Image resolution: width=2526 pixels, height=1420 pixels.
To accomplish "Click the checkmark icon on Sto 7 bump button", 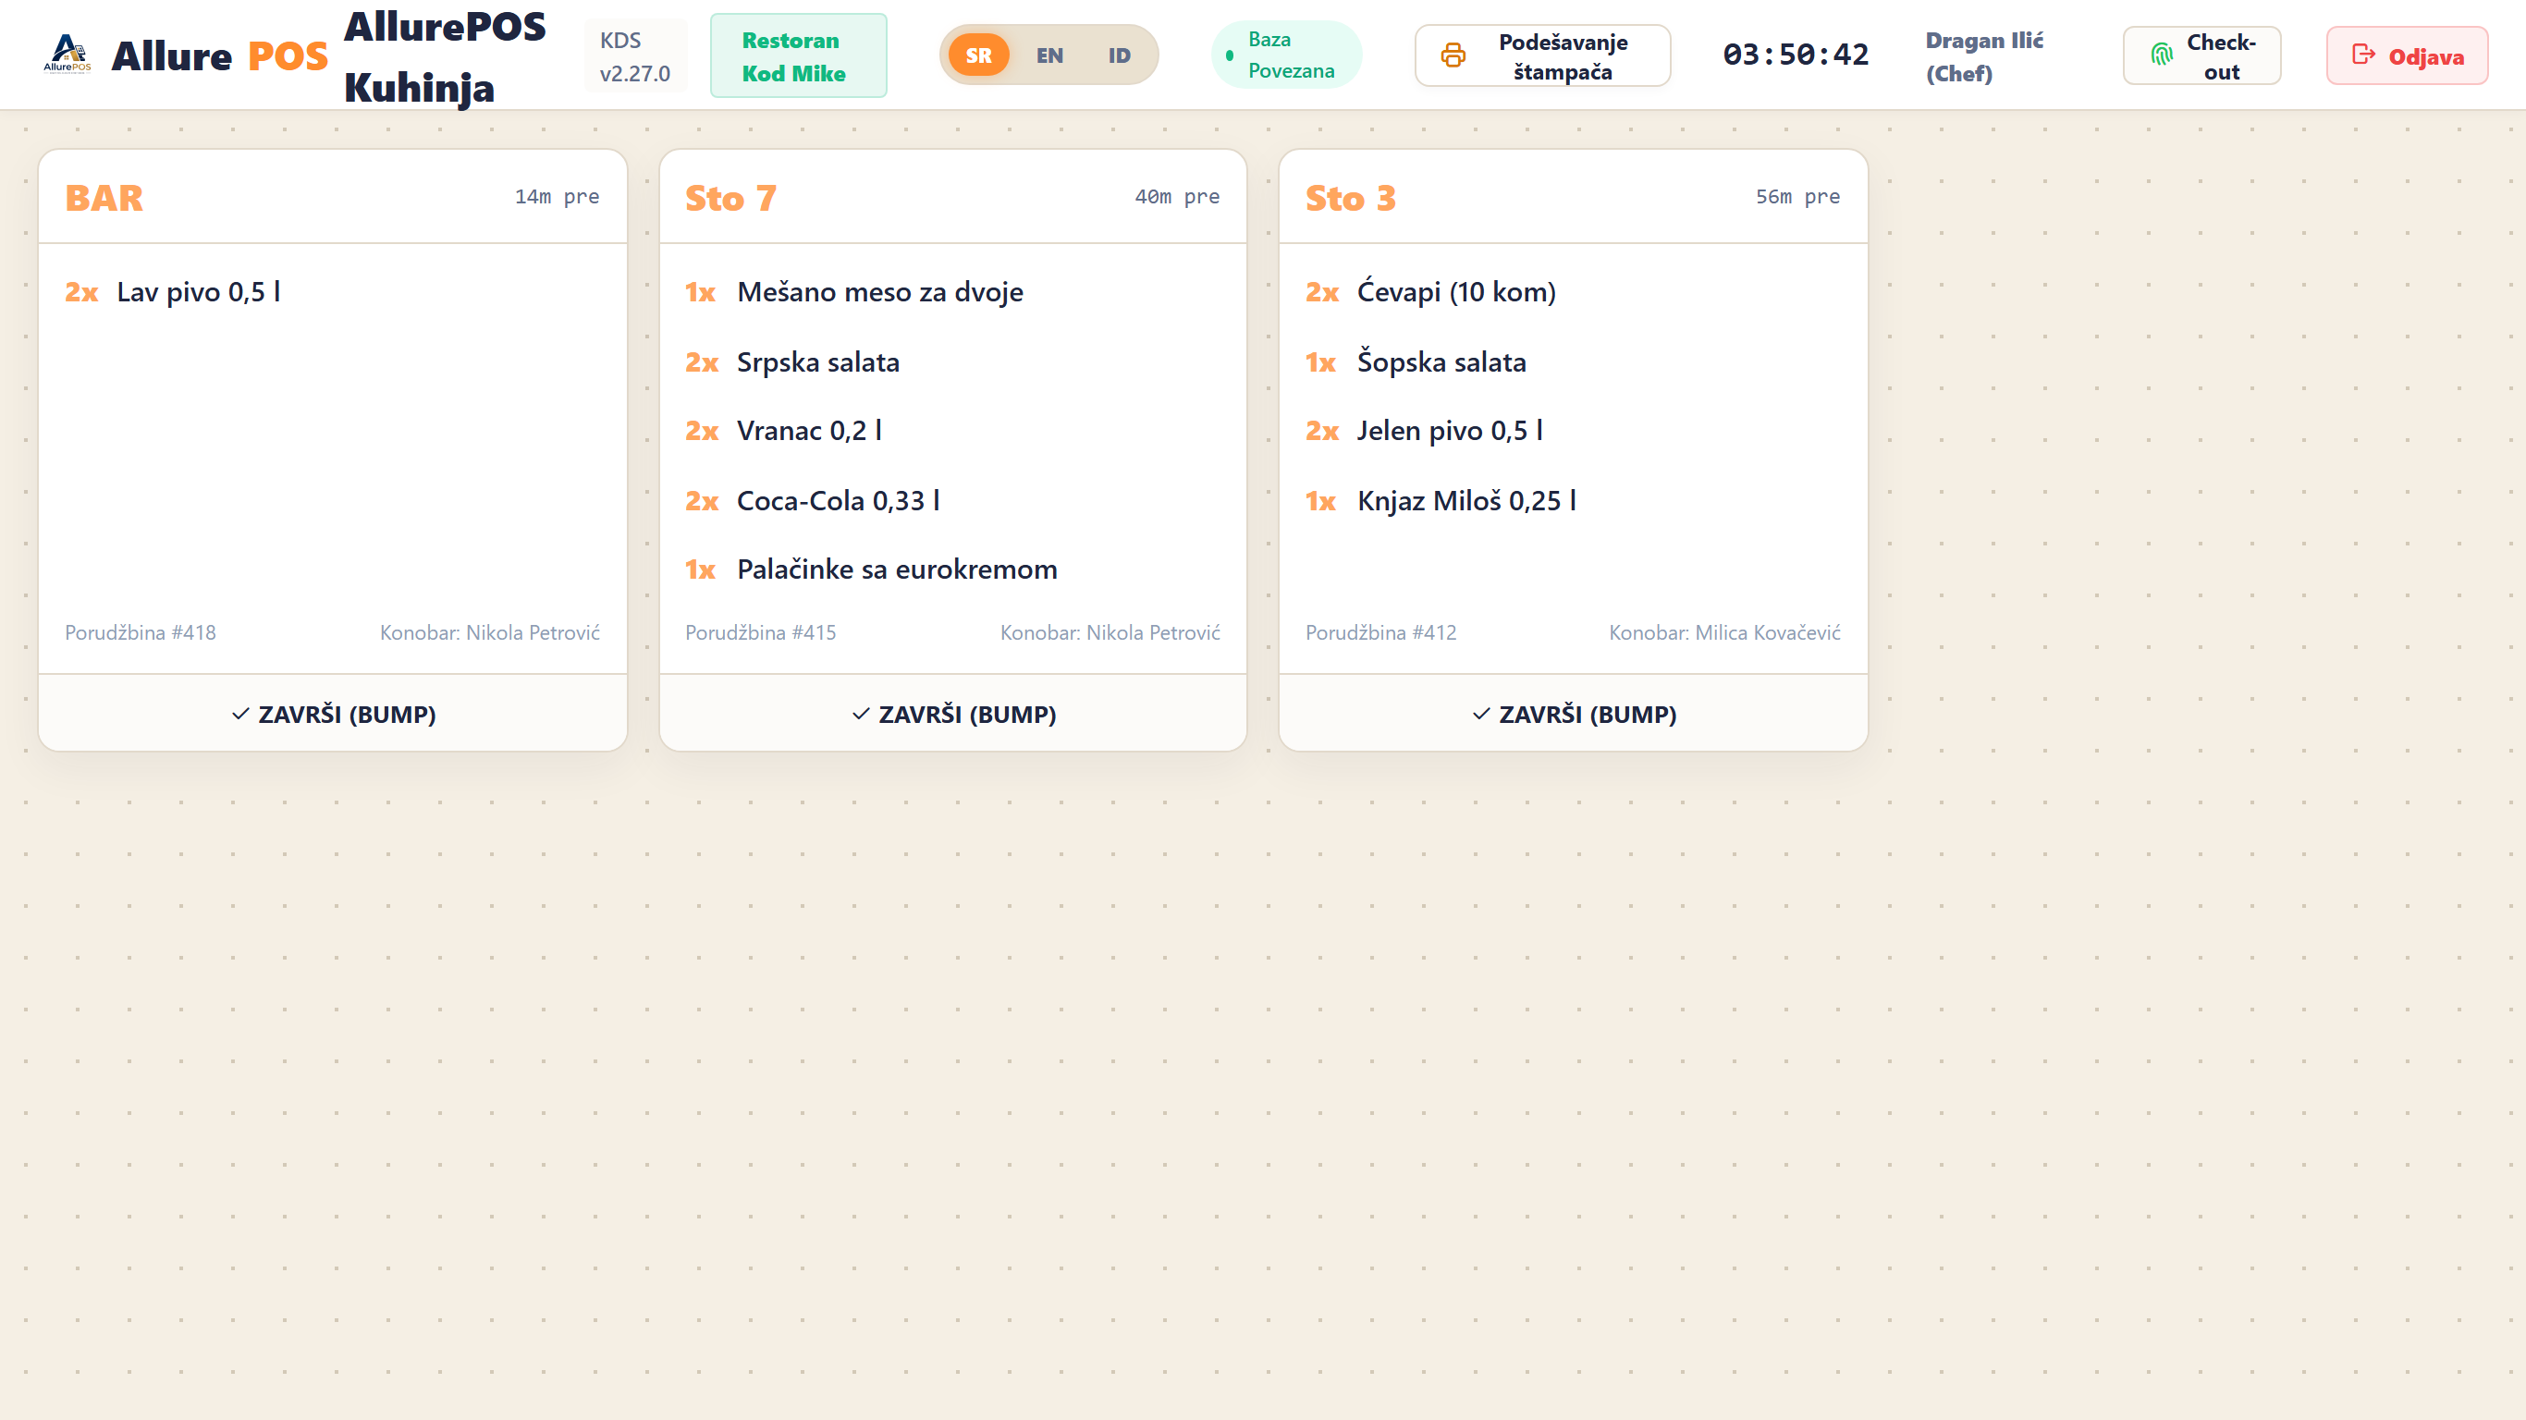I will 861,714.
